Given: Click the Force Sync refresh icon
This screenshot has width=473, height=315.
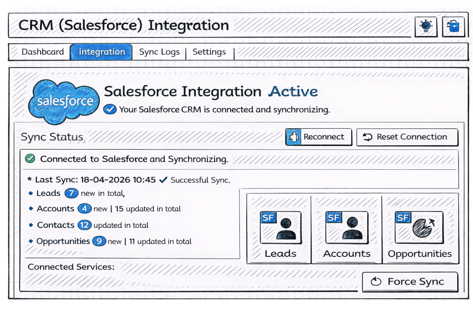Looking at the screenshot, I should (x=376, y=281).
